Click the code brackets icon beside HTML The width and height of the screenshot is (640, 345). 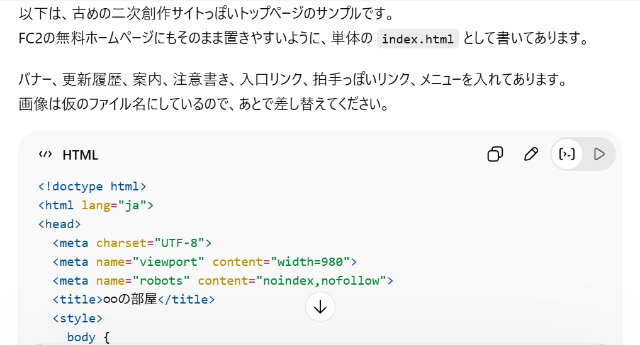click(x=45, y=155)
